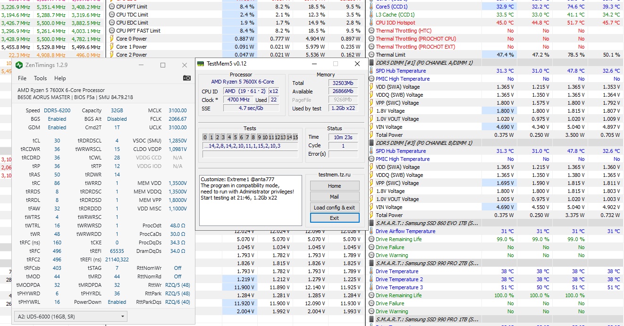This screenshot has height=326, width=624.
Task: Click the tRFC (ns) value '160' in ZenTimings
Action: (57, 243)
